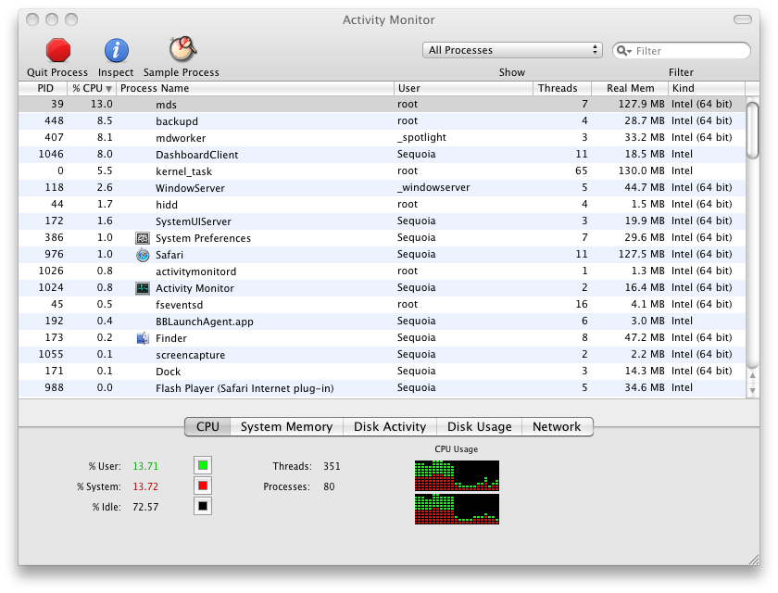Viewport: 778px width, 593px height.
Task: Click the toolbar toggle pill button in title bar
Action: click(x=742, y=19)
